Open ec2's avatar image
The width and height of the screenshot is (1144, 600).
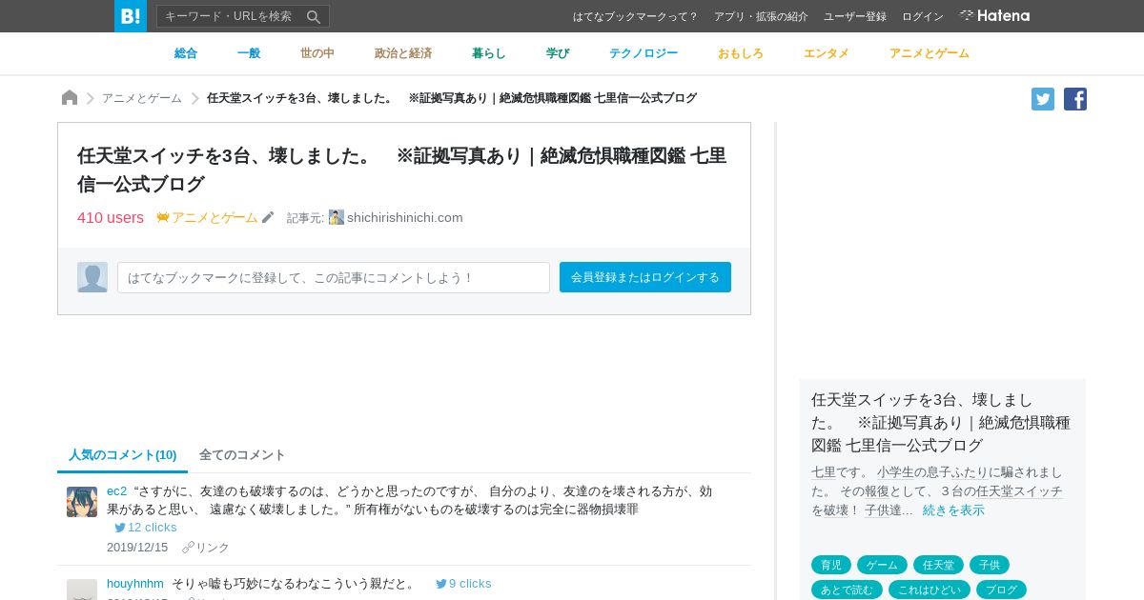point(82,502)
